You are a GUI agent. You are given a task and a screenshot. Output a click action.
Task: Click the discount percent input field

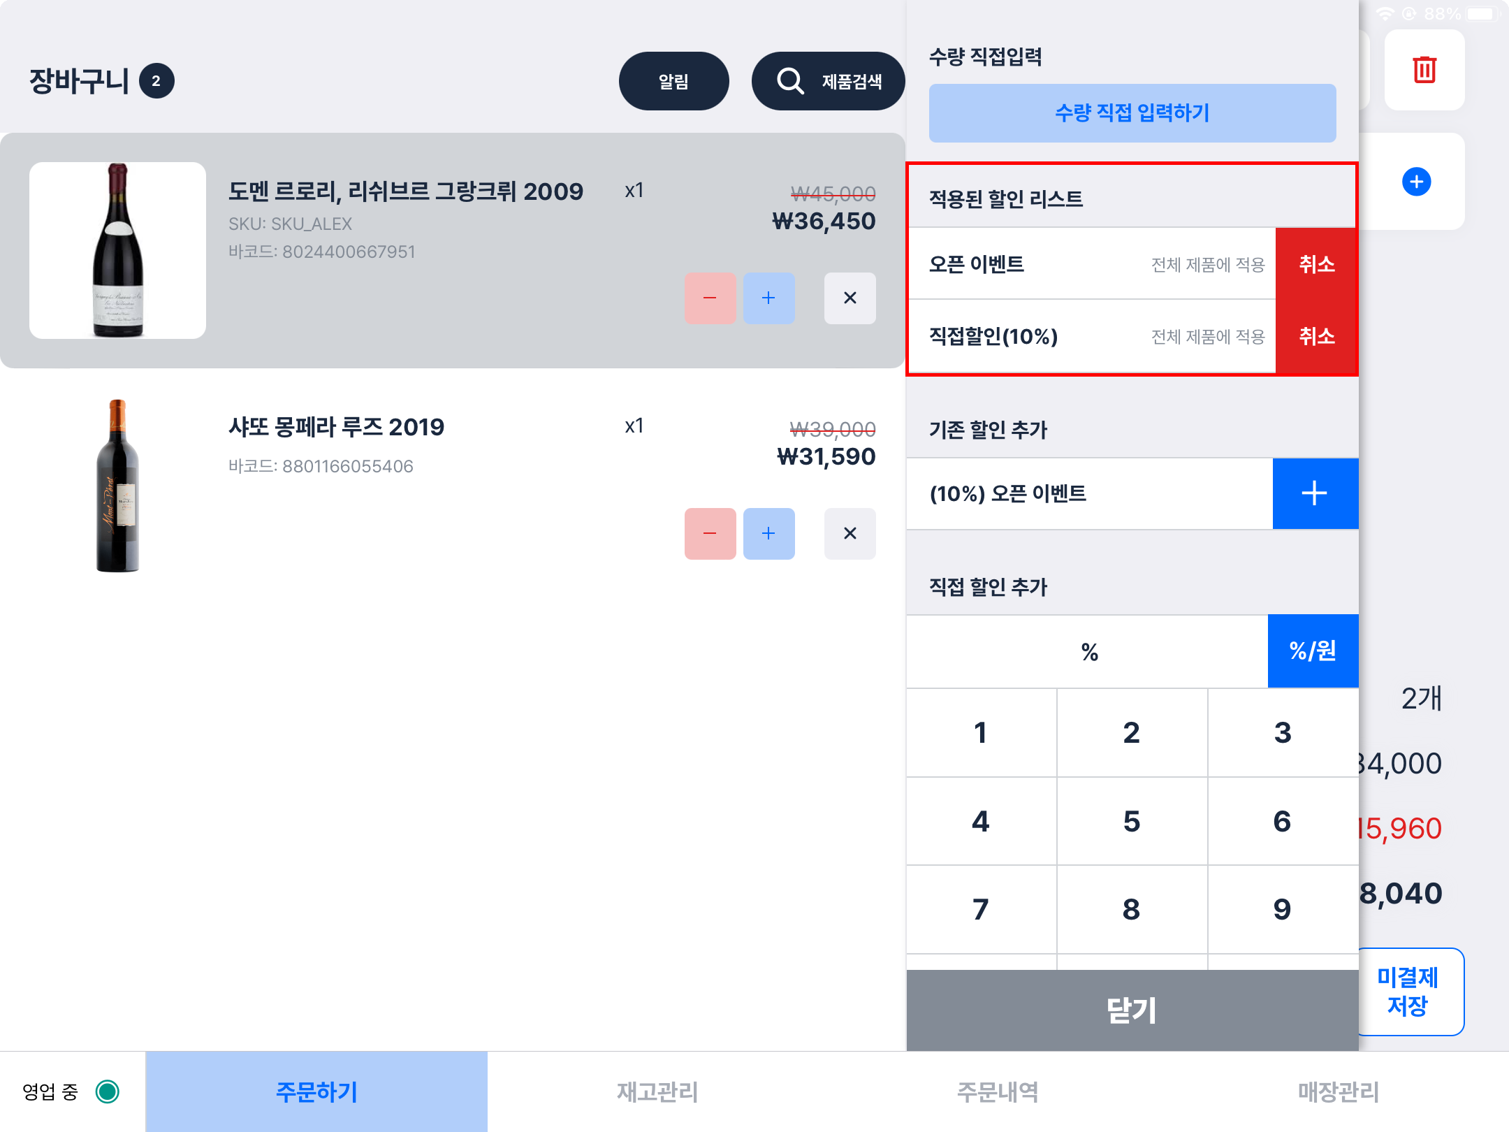[x=1088, y=651]
